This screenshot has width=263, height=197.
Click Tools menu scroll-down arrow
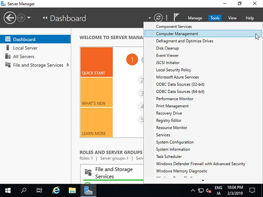203,180
